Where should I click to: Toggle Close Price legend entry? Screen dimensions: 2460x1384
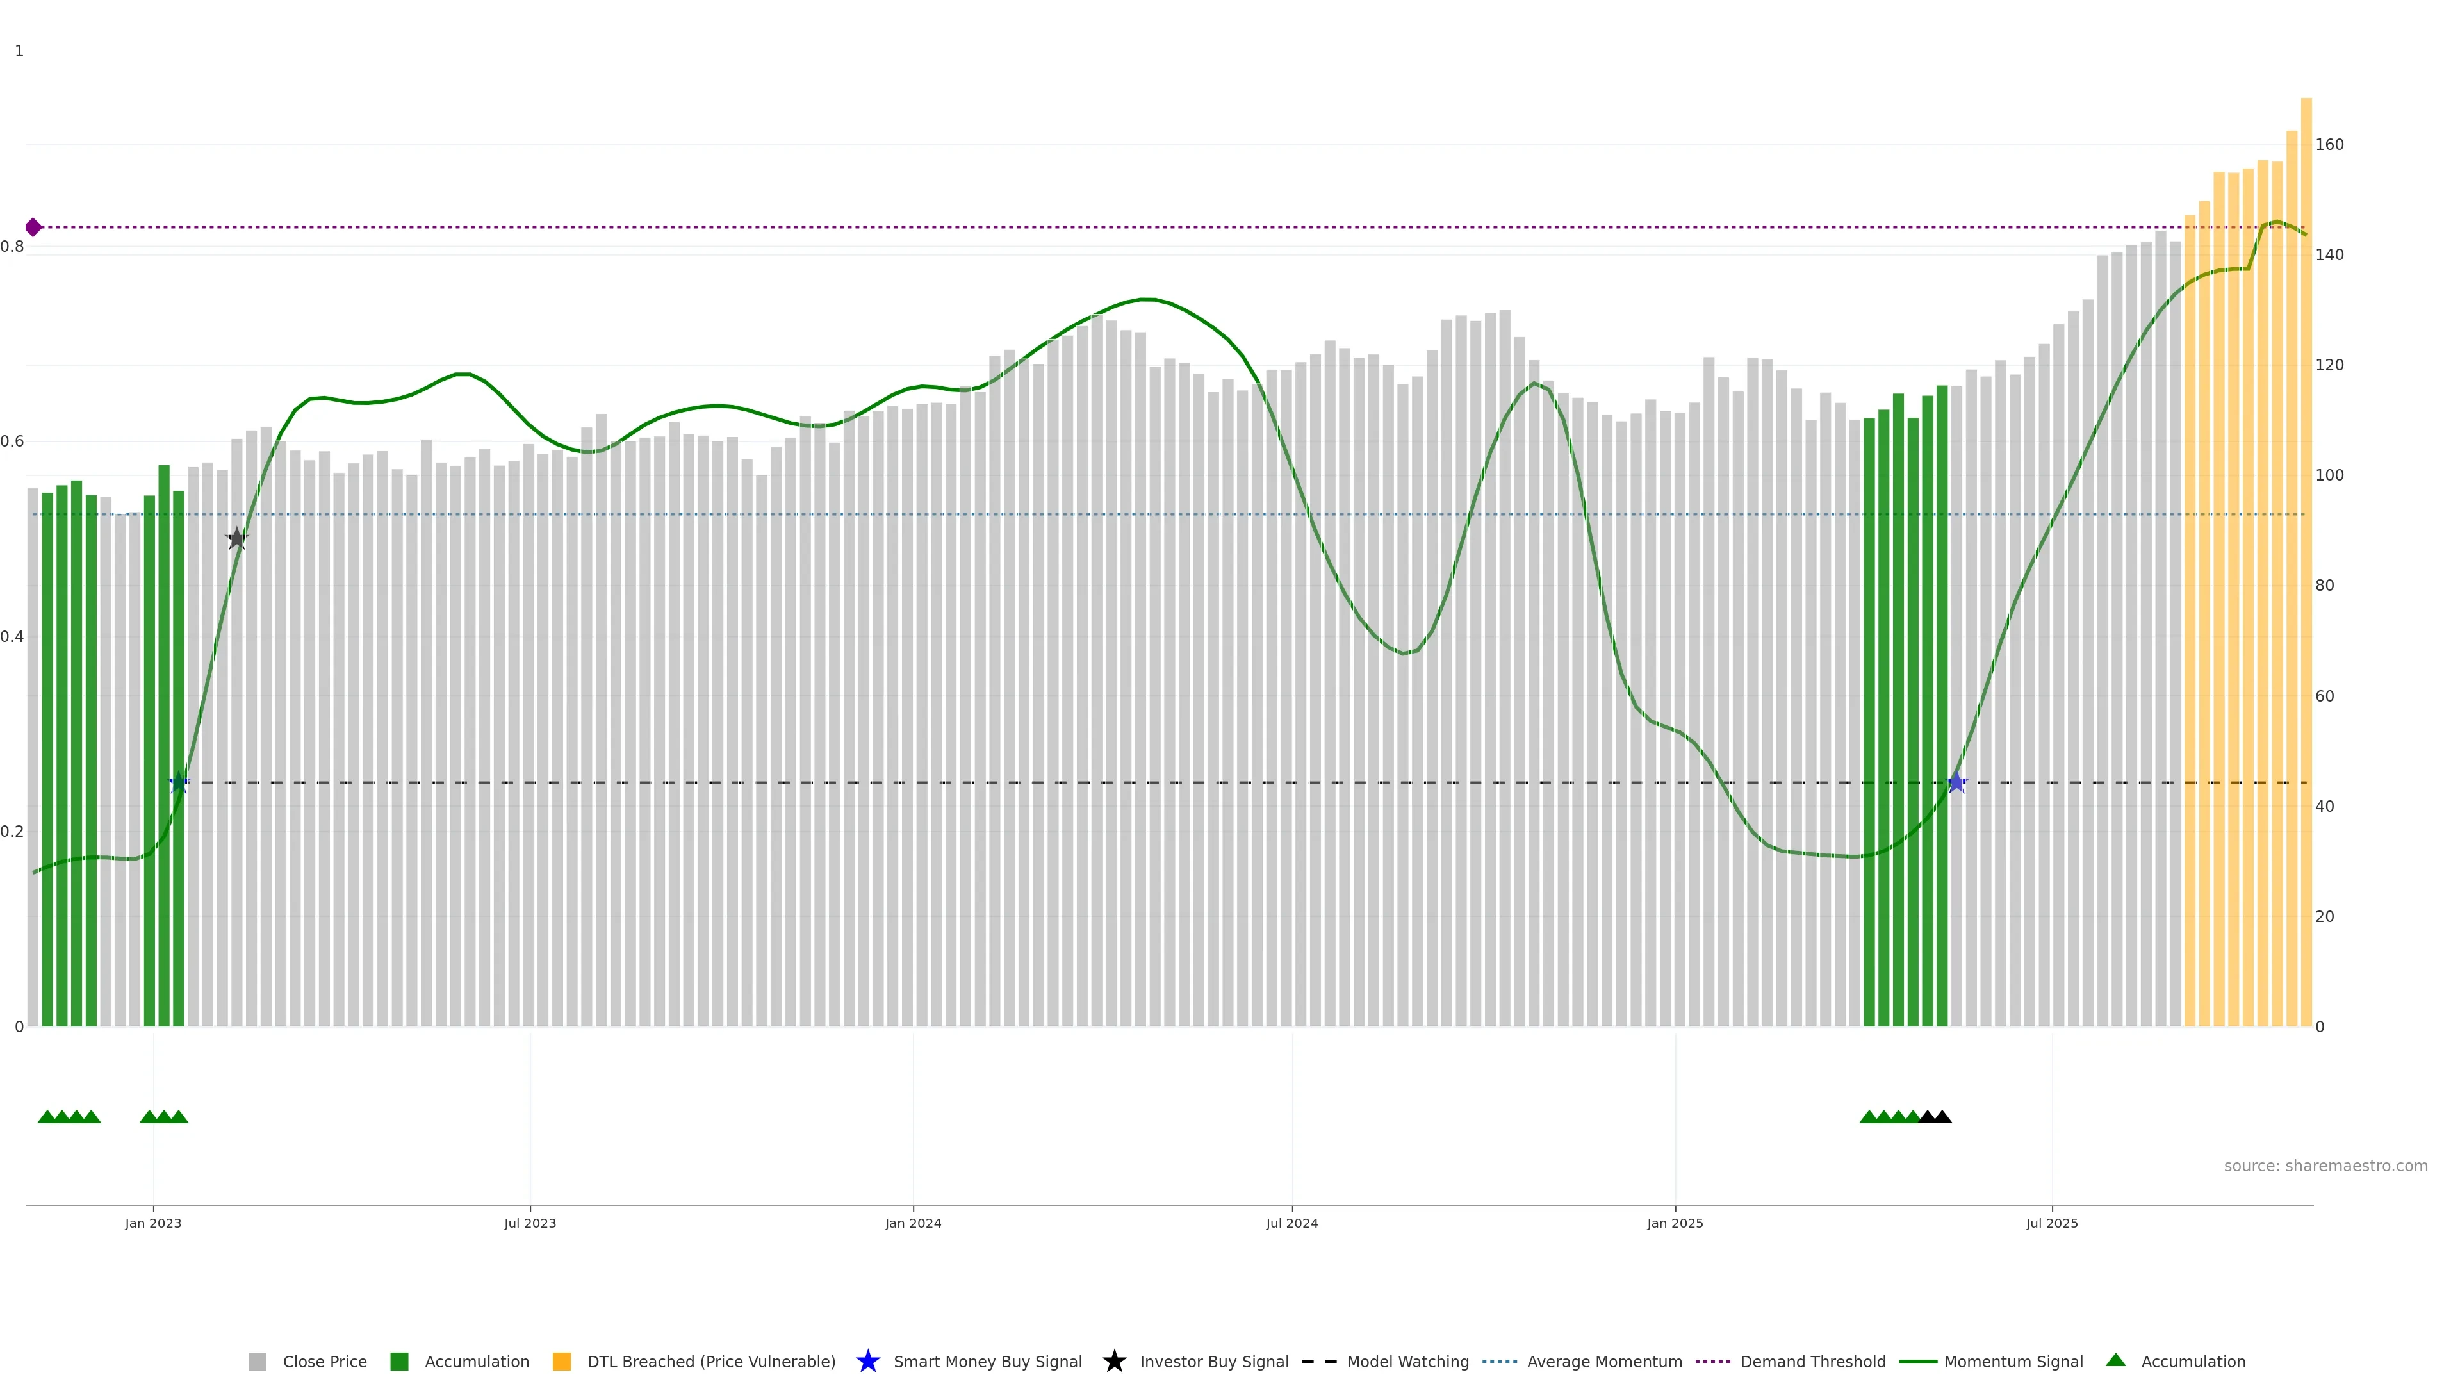click(x=324, y=1361)
